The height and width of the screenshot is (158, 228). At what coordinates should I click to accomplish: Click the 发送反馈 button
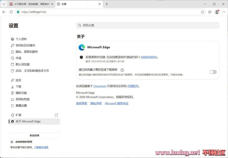coord(34,135)
